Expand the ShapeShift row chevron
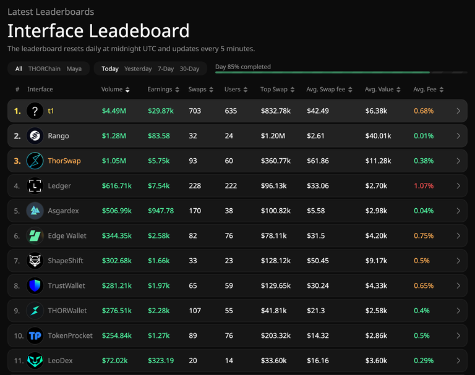 coord(458,261)
